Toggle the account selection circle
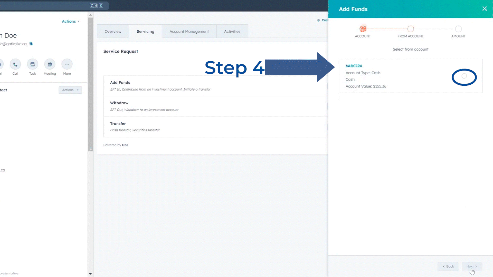 (x=464, y=76)
